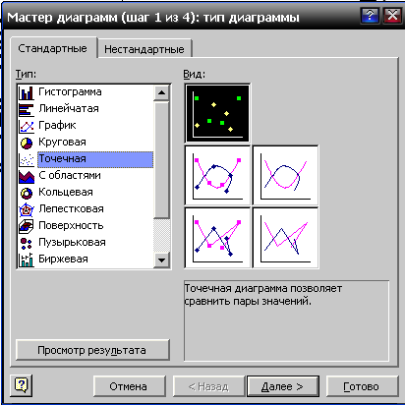Screen dimensions: 405x405
Task: Click the chart type list down arrow
Action: [x=161, y=260]
